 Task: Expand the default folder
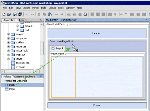[18, 26]
